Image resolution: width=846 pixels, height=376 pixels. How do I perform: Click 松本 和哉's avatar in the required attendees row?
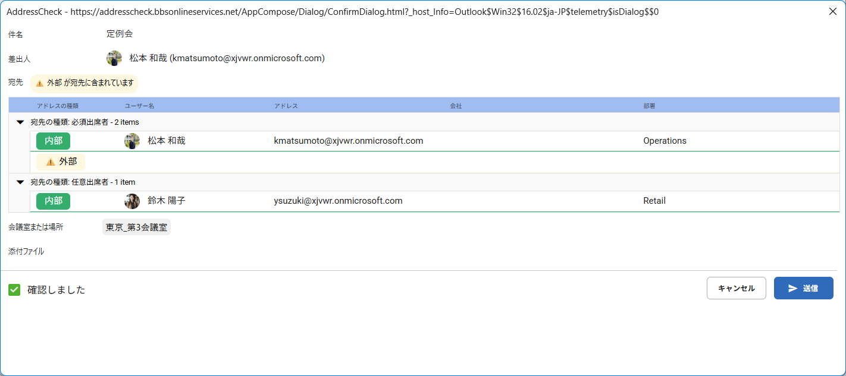tap(132, 141)
